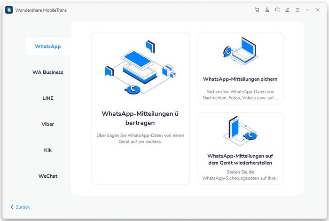Go back with the Zurück link

(x=20, y=207)
